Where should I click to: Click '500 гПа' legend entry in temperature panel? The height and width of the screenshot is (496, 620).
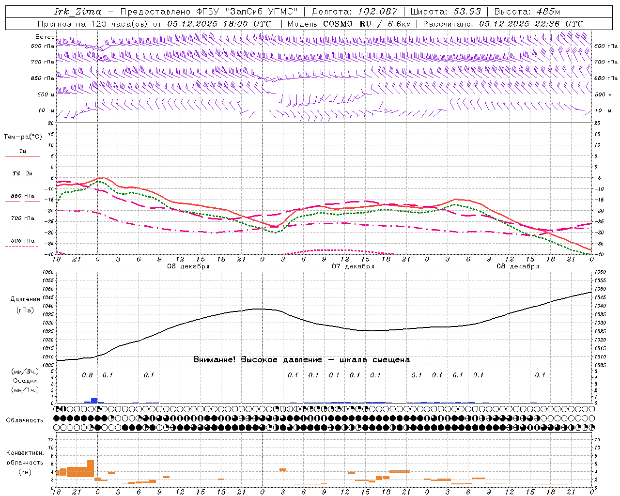pos(23,241)
